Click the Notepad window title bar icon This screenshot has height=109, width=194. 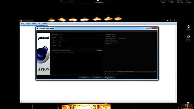(21, 21)
